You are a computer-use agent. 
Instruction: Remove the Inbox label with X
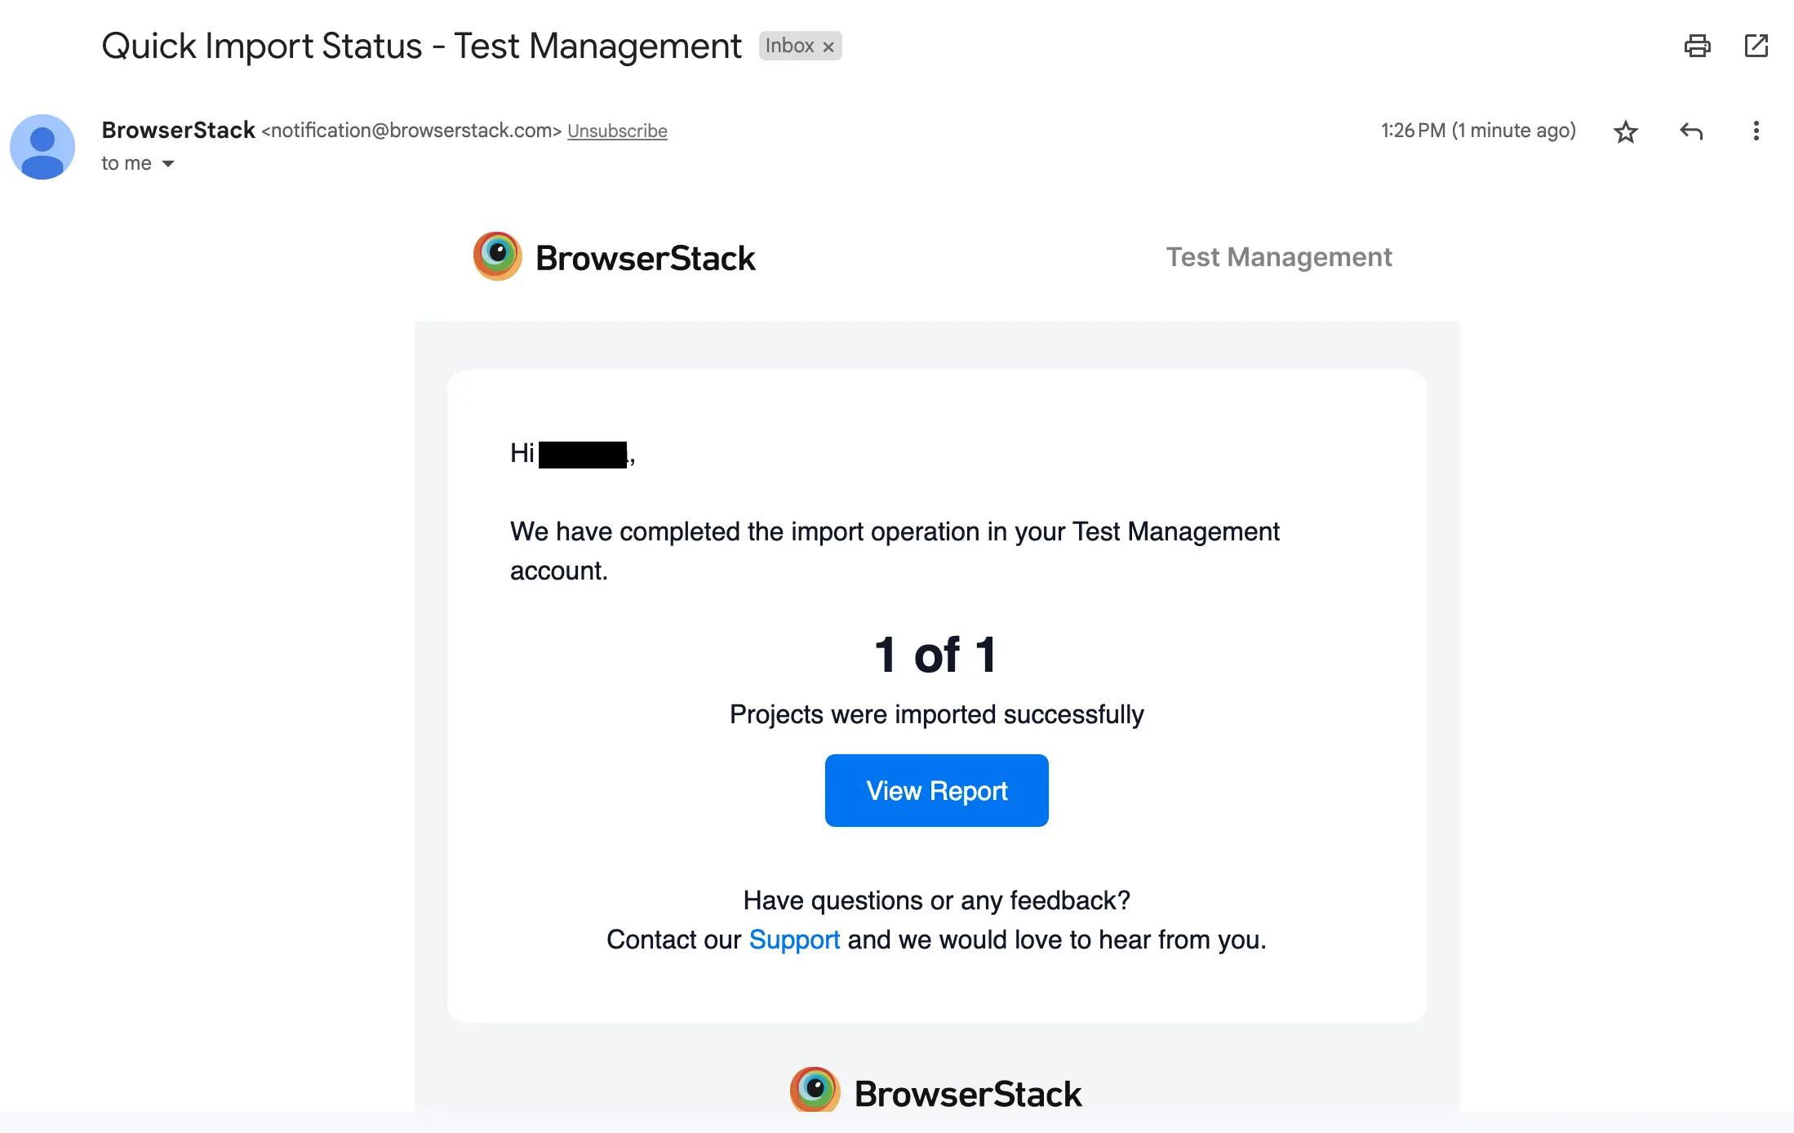click(828, 47)
